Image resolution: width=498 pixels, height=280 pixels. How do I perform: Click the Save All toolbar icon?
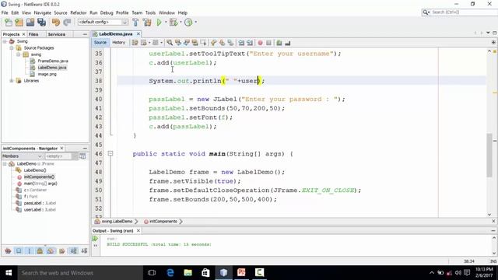41,23
